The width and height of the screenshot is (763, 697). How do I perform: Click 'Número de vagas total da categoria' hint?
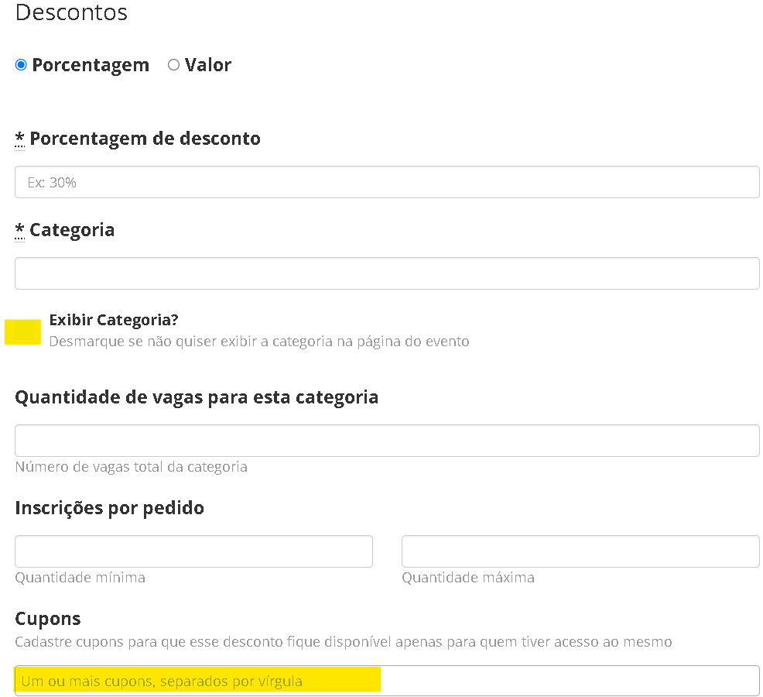point(131,467)
